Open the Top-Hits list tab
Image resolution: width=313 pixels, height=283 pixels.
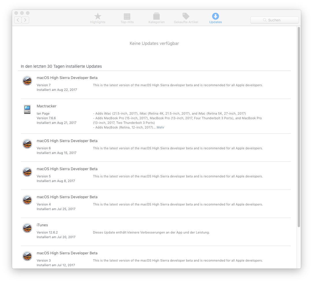127,18
